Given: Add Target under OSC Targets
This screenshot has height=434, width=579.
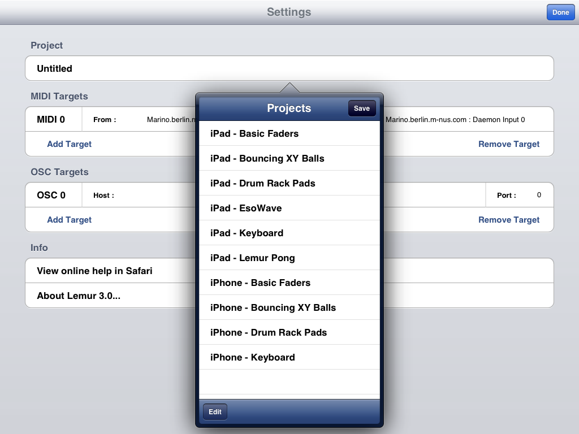Looking at the screenshot, I should pos(69,220).
